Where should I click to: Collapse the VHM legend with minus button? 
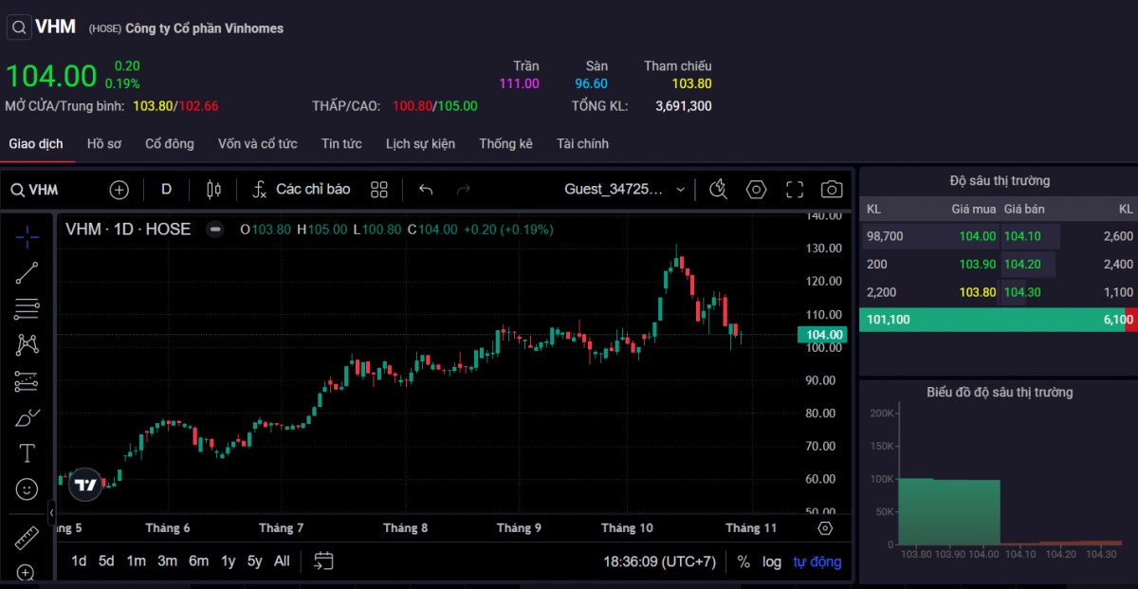point(215,230)
